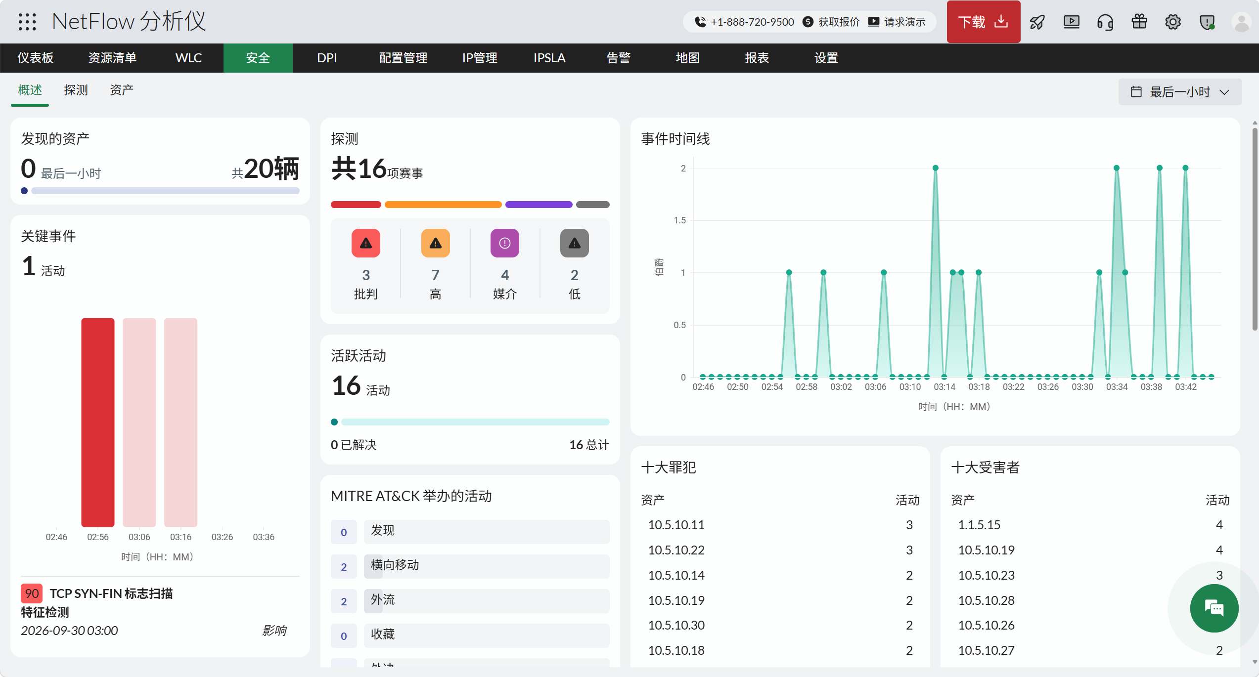Open the gear settings icon
Image resolution: width=1259 pixels, height=677 pixels.
tap(1172, 22)
